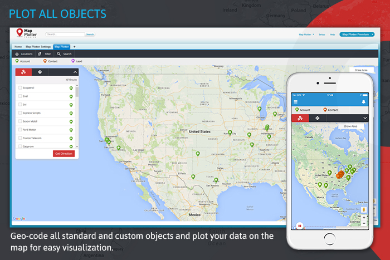
Task: Open the Map Plotter Premium dropdown
Action: click(356, 35)
